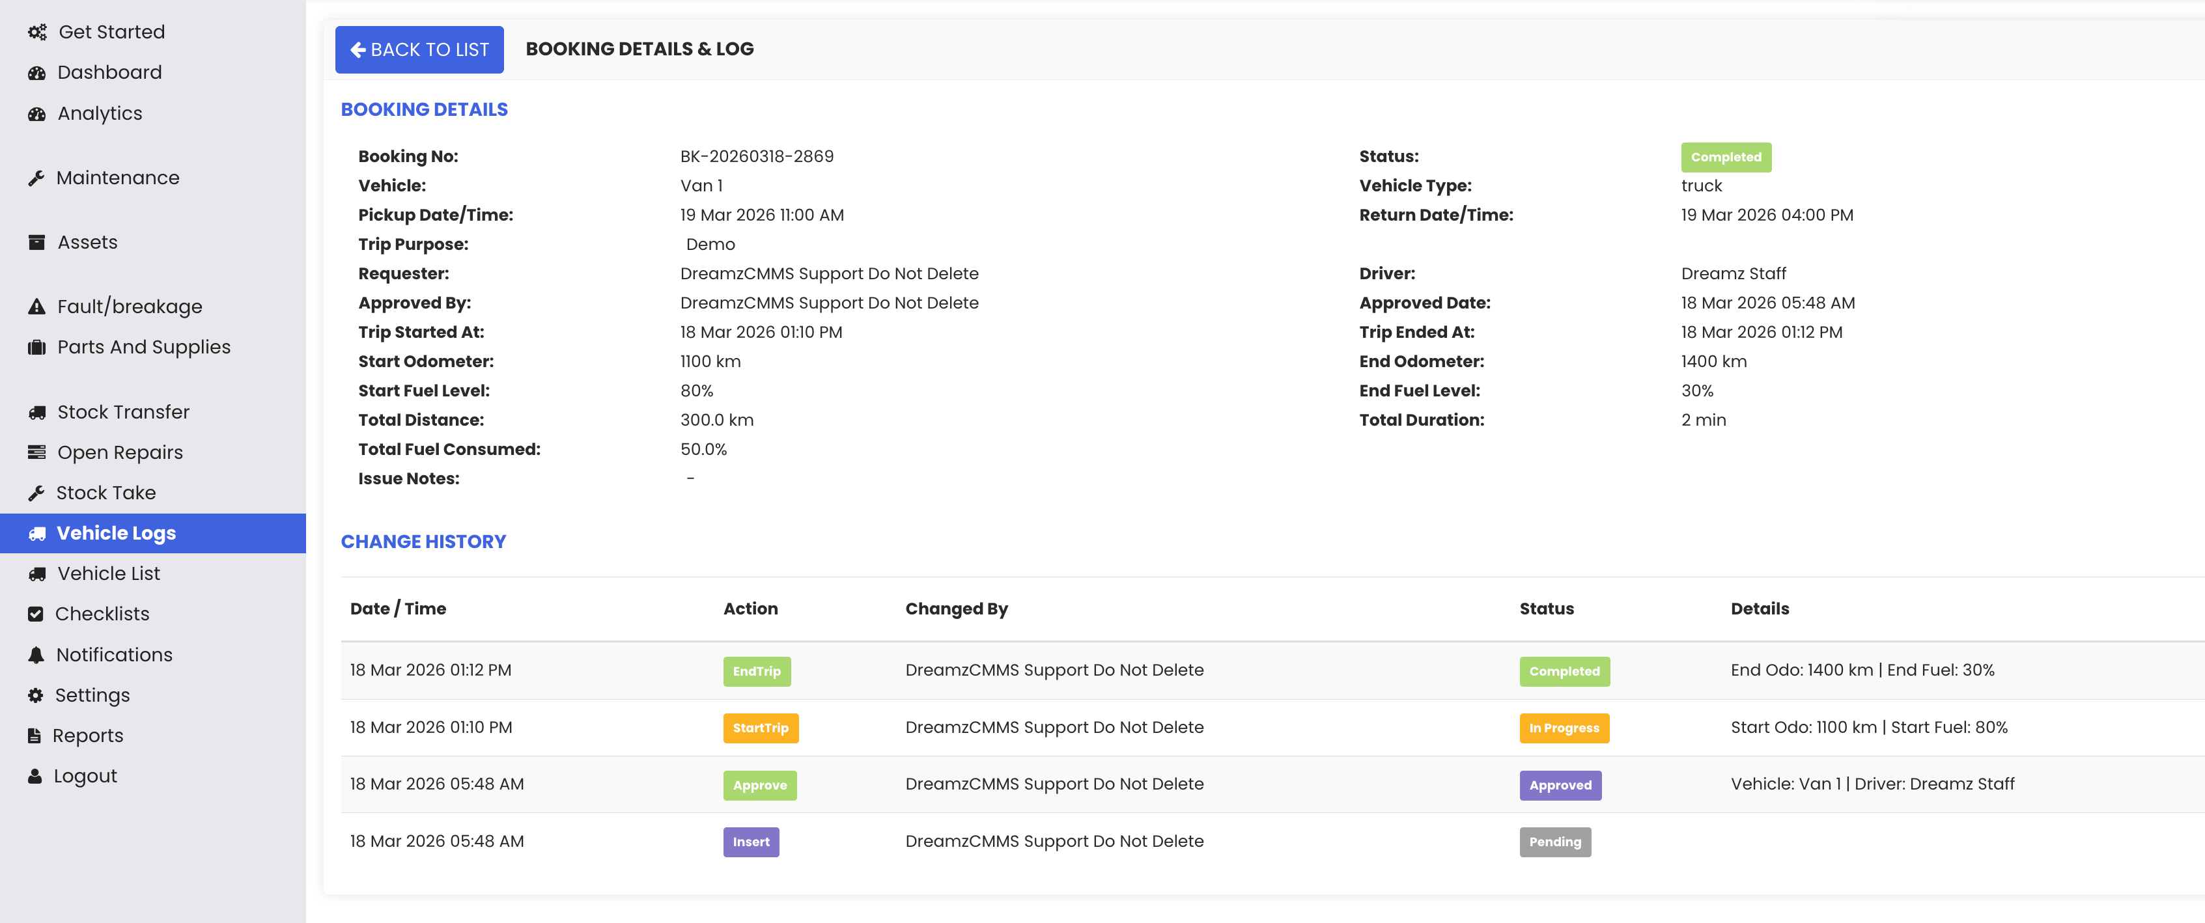Image resolution: width=2205 pixels, height=923 pixels.
Task: Click the StartTrip action badge
Action: tap(760, 728)
